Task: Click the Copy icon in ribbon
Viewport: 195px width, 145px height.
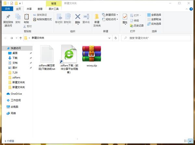Action: tap(18, 17)
